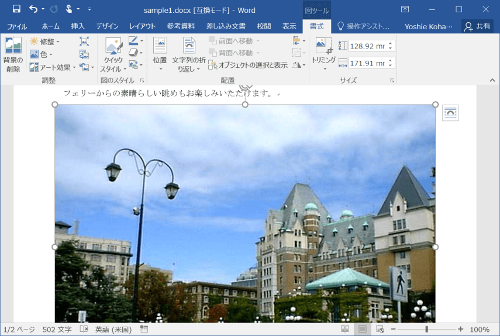The height and width of the screenshot is (336, 500).
Task: Click the Change Picture icon
Action: click(x=84, y=54)
